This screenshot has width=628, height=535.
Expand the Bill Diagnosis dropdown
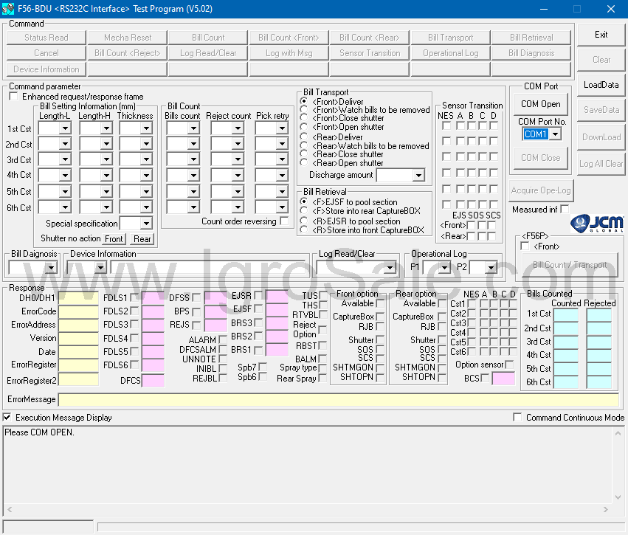[51, 268]
